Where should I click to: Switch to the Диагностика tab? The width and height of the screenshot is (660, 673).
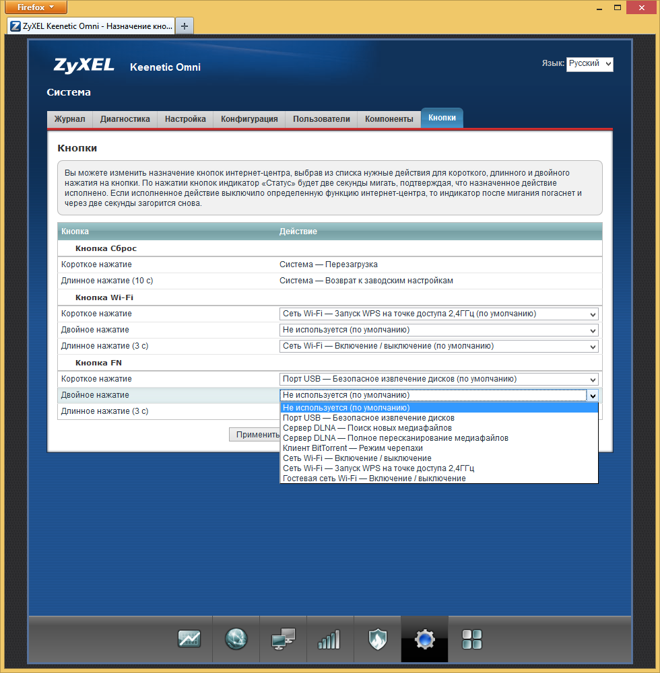click(x=125, y=119)
